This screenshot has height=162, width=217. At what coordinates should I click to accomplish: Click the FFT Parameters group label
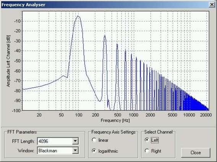coord(22,132)
